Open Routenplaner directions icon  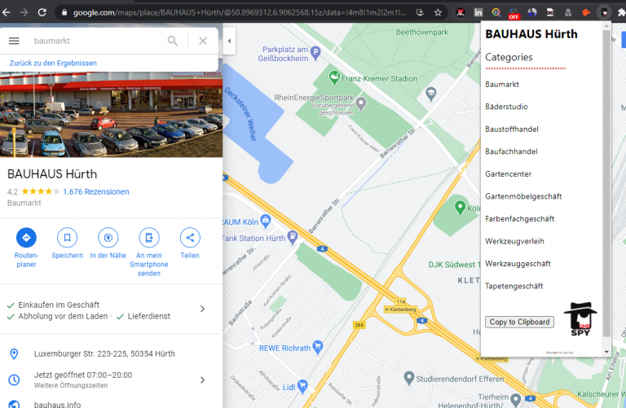pyautogui.click(x=26, y=238)
